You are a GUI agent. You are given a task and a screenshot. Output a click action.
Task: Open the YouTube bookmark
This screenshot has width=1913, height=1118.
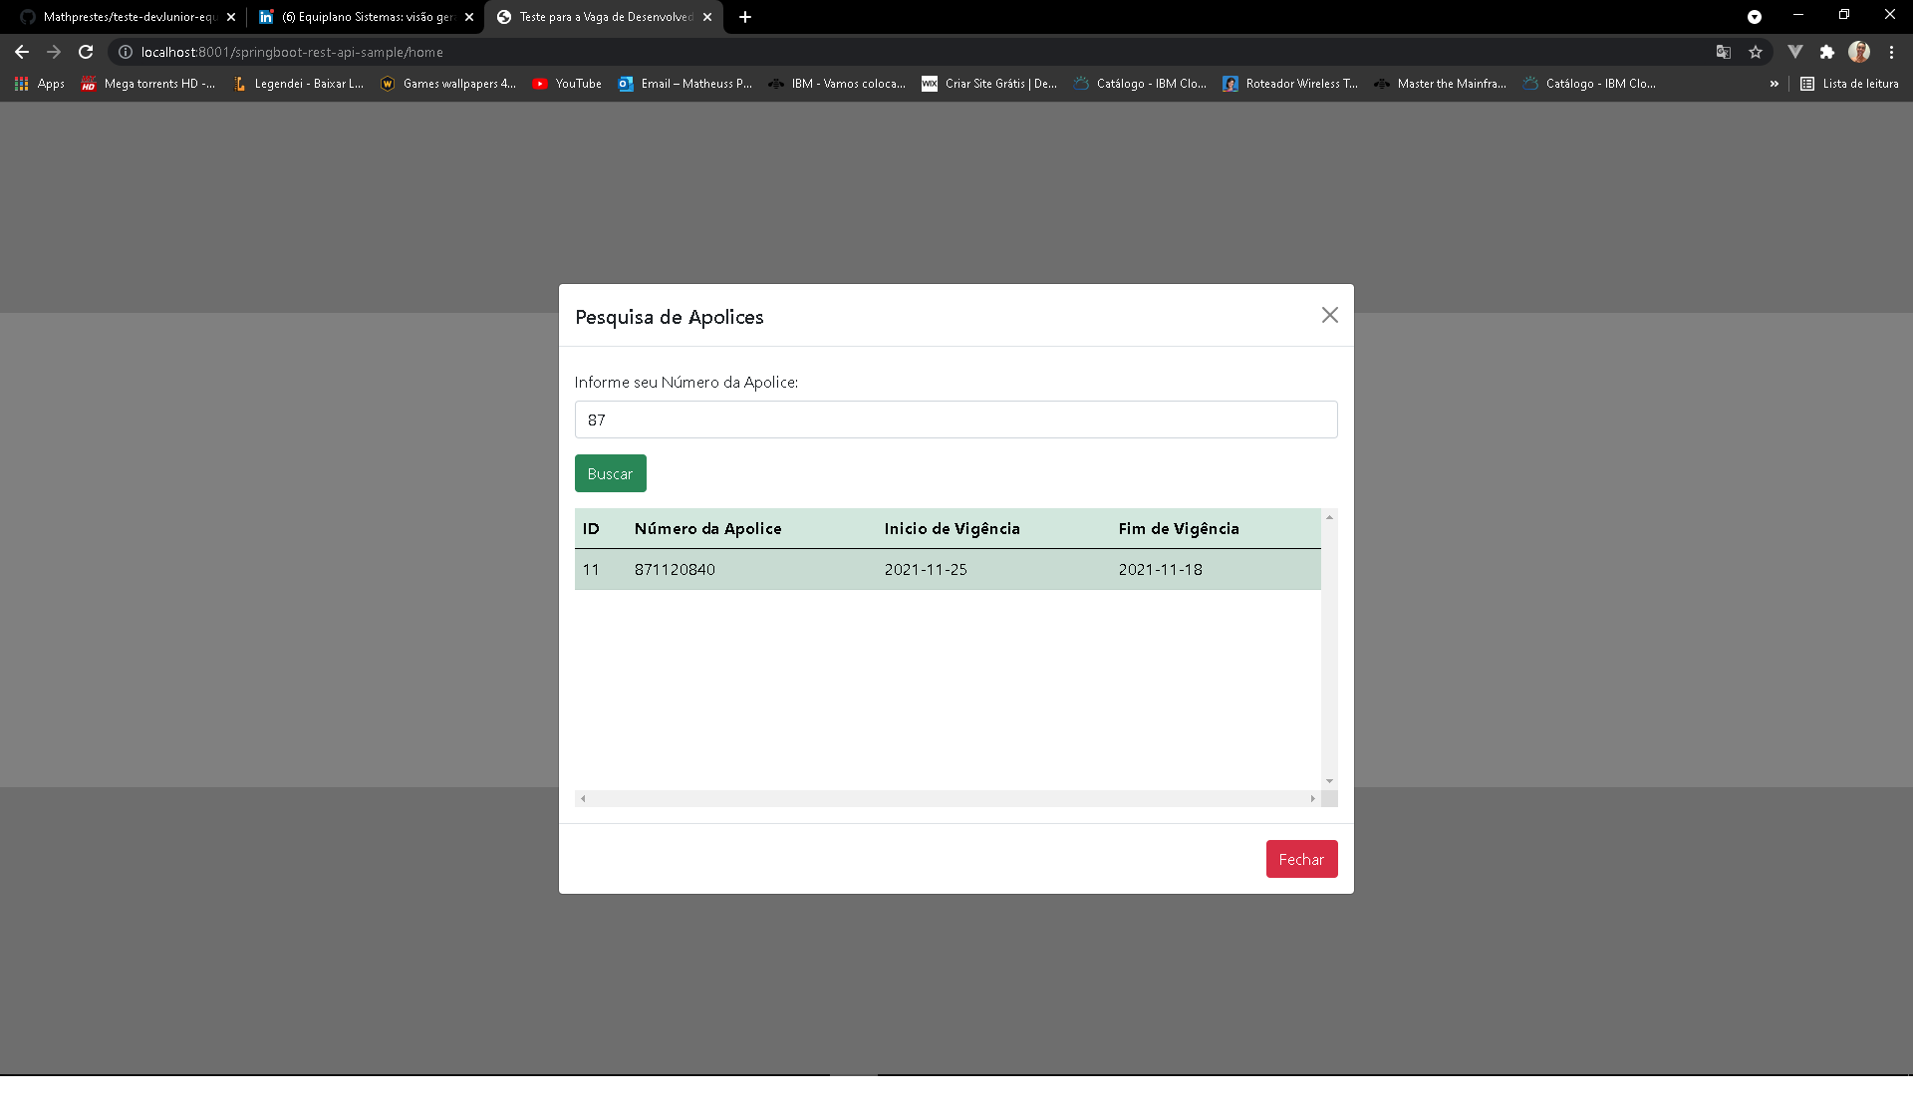point(567,84)
